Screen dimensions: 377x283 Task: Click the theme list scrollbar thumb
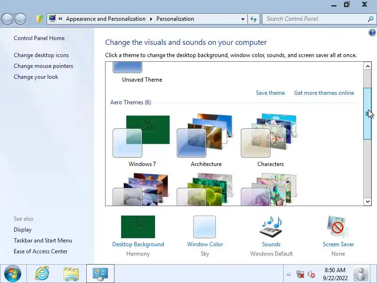368,113
